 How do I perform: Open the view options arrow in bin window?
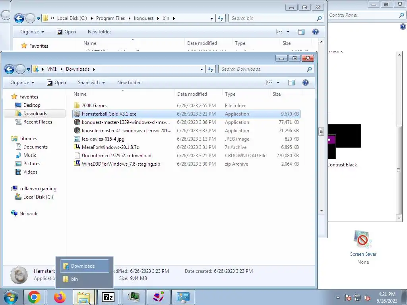pyautogui.click(x=288, y=32)
